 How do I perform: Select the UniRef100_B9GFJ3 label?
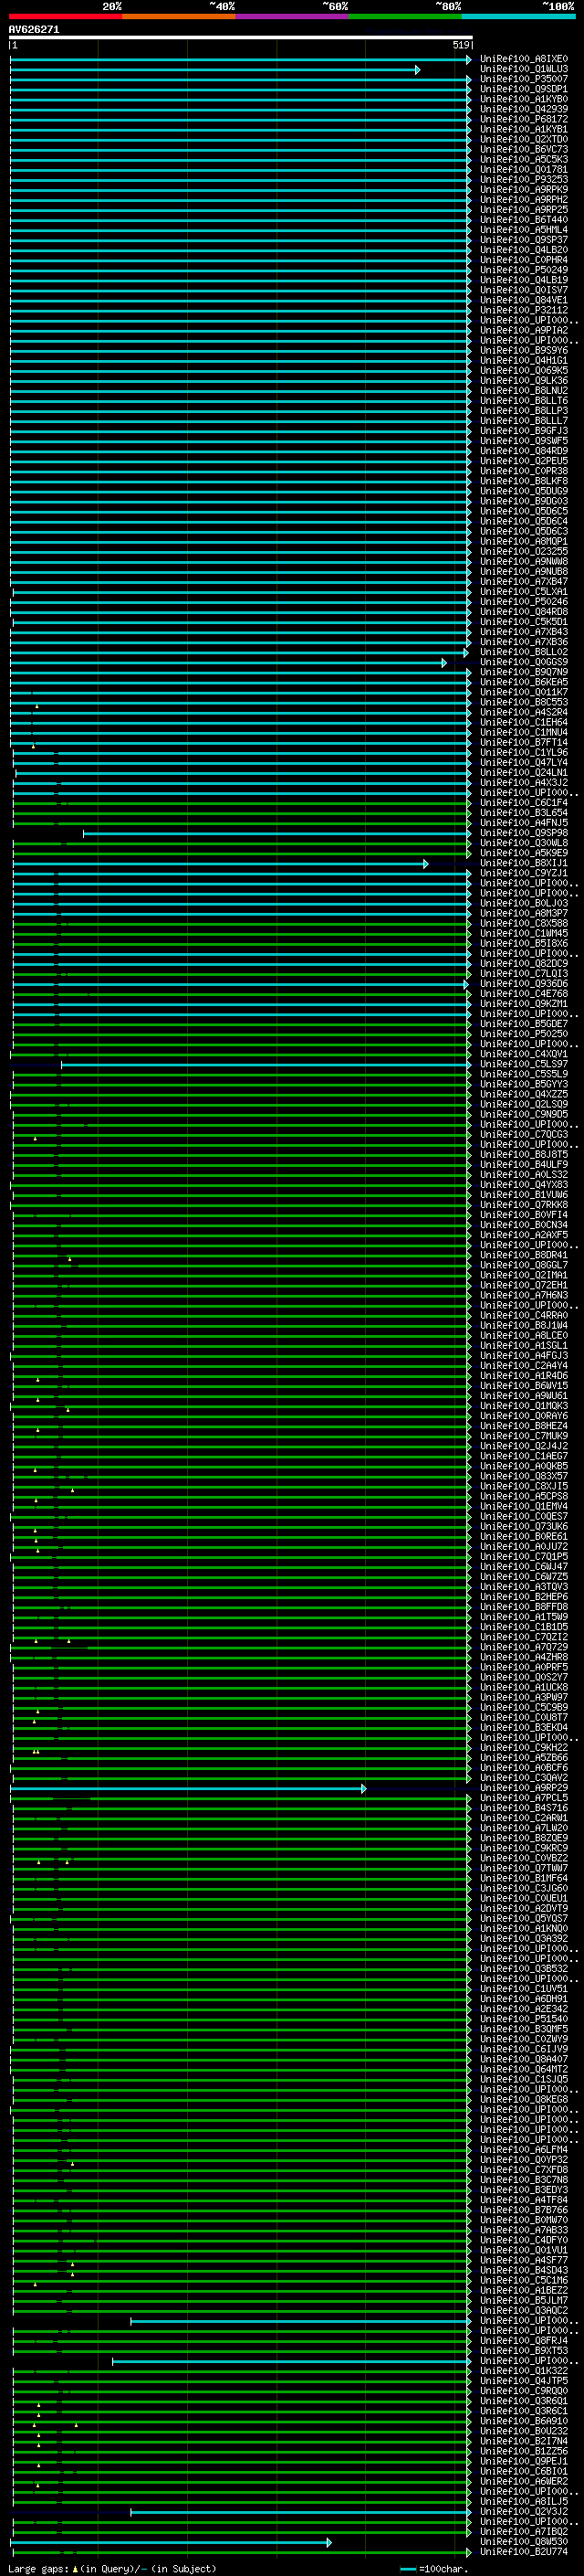pyautogui.click(x=524, y=431)
